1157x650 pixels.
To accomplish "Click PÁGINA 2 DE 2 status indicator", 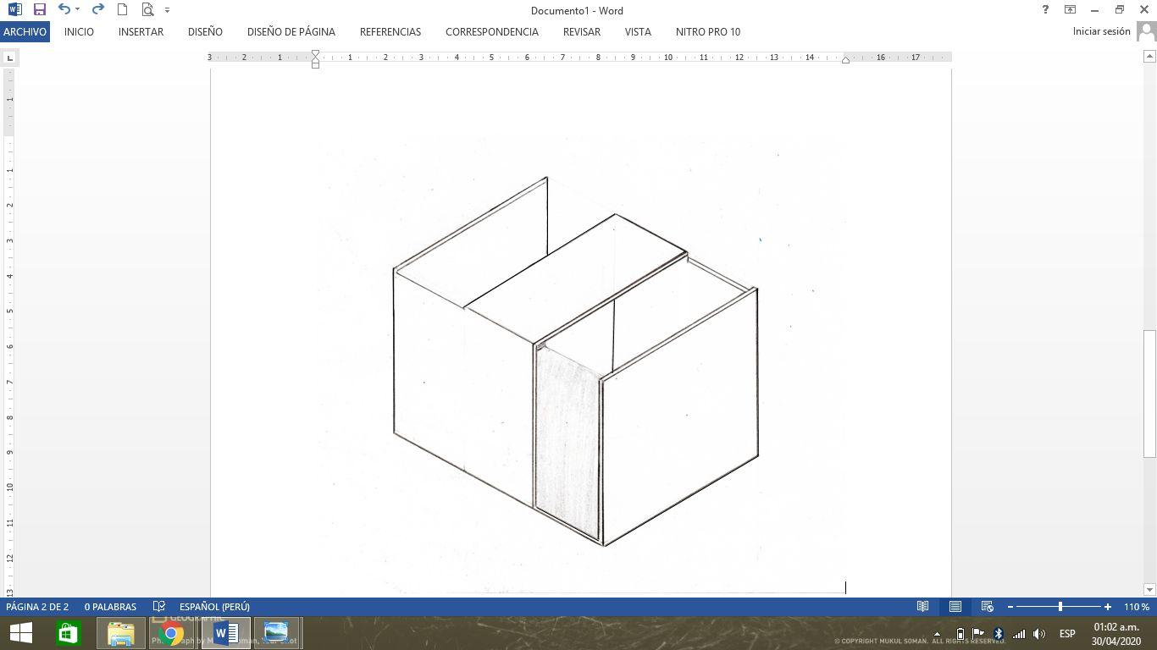I will [x=37, y=607].
